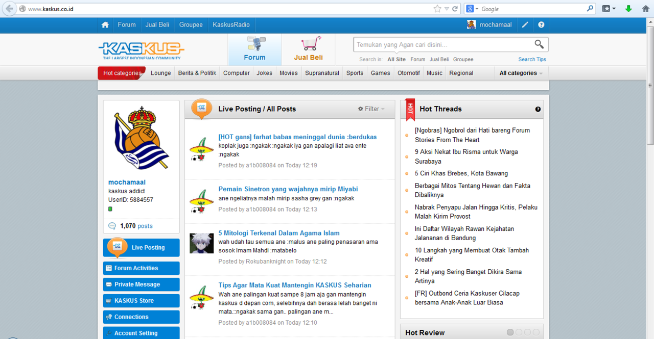Open Supranatural category
The image size is (654, 339).
coord(322,73)
